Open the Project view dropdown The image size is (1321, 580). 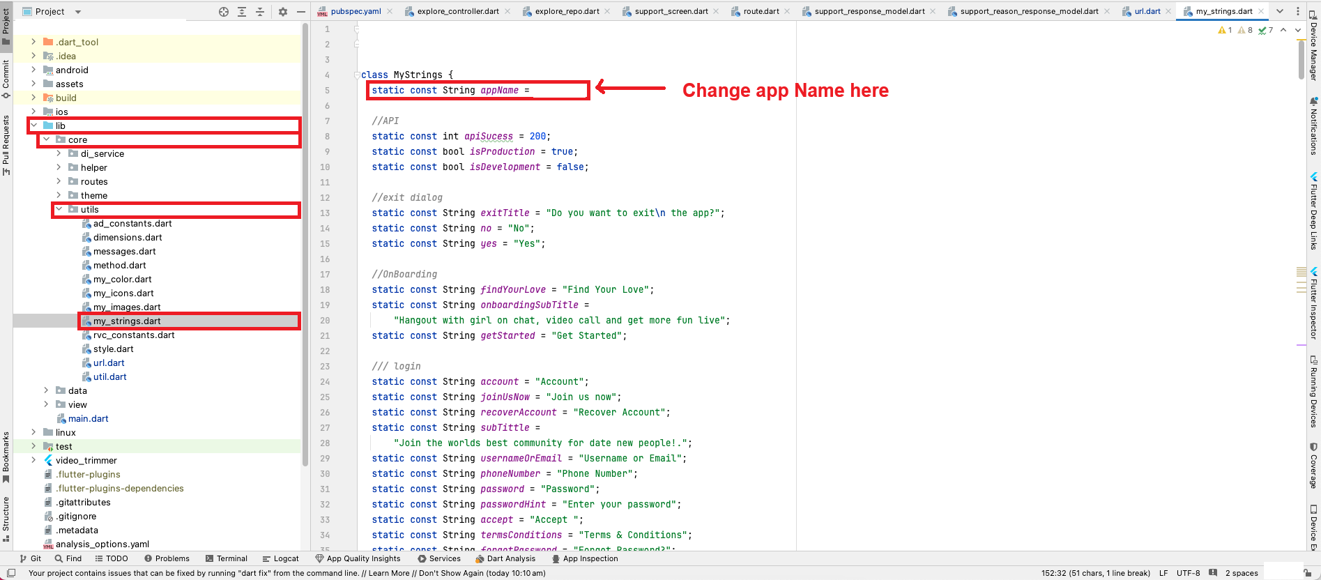click(77, 12)
